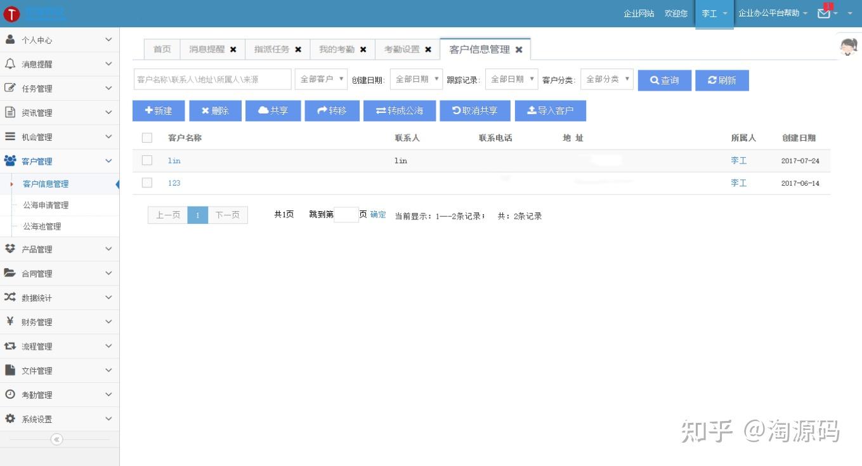This screenshot has height=466, width=862.
Task: Click the 刷新 refresh button
Action: pos(722,80)
